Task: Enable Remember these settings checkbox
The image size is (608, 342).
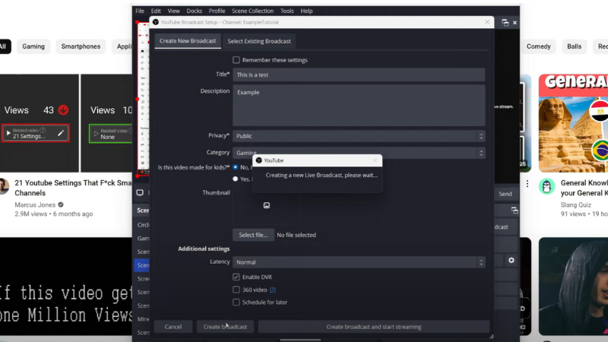Action: tap(236, 60)
